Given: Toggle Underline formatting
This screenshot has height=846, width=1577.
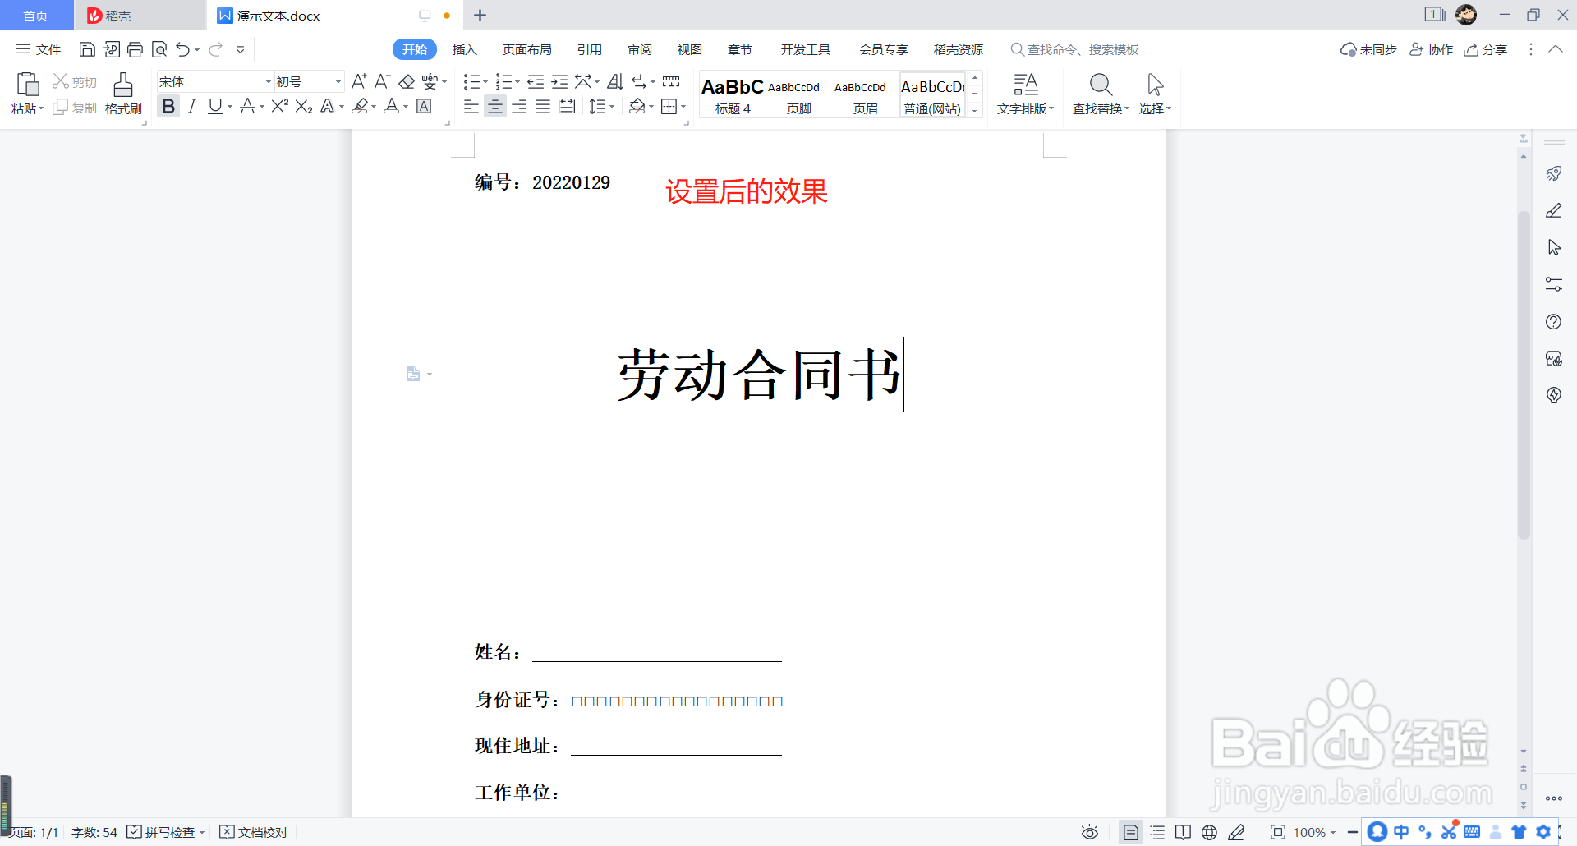Looking at the screenshot, I should point(215,106).
